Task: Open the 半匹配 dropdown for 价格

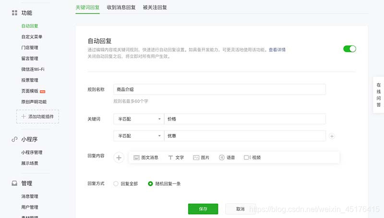Action: (139, 119)
